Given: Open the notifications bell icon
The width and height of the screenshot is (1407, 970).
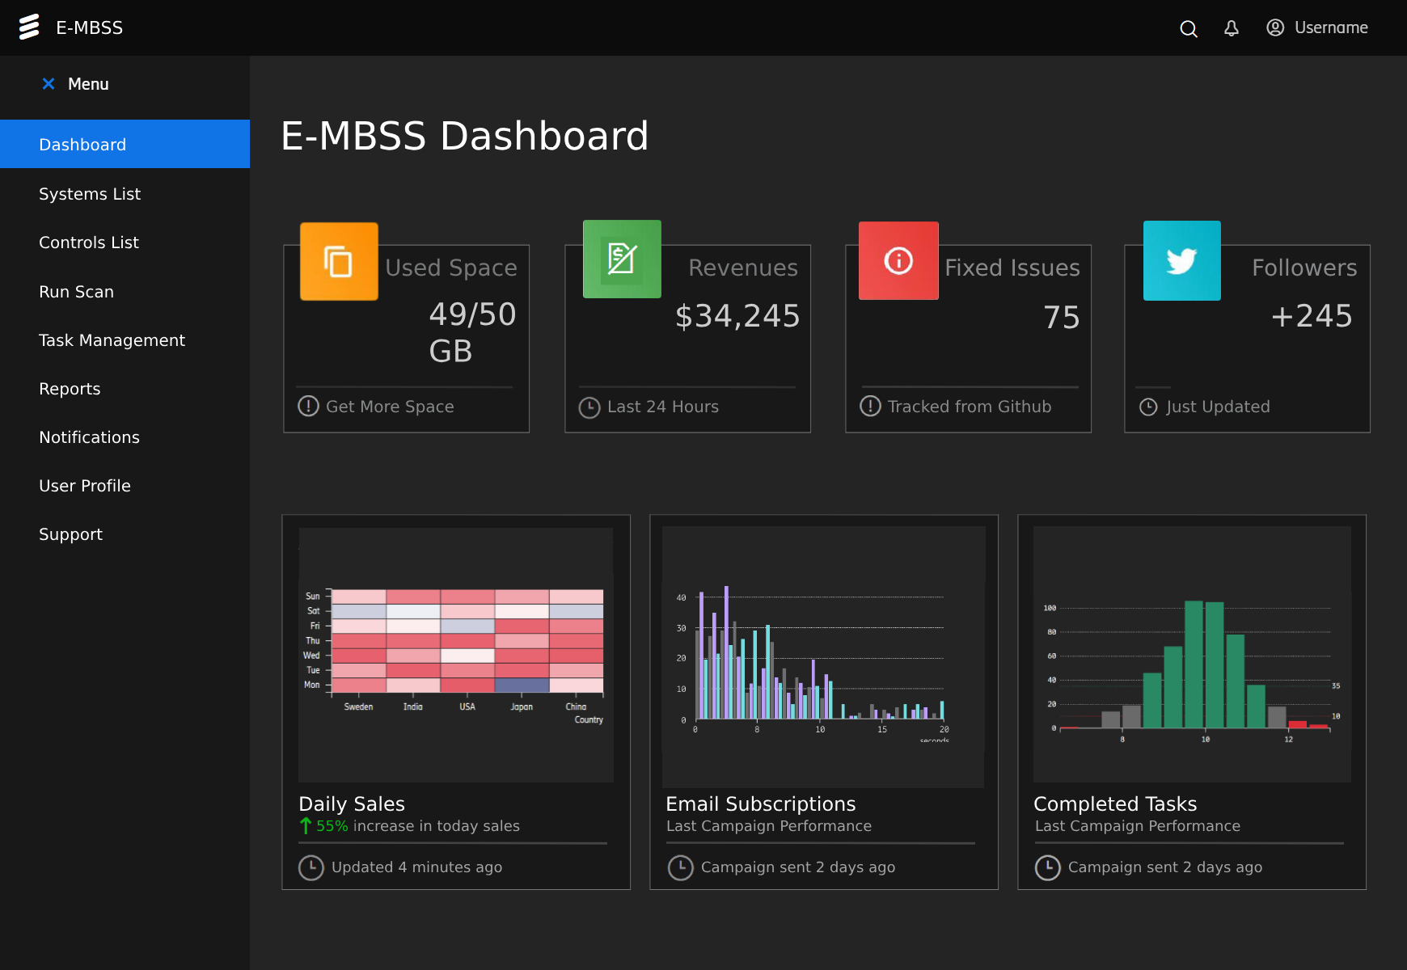Looking at the screenshot, I should pos(1231,28).
